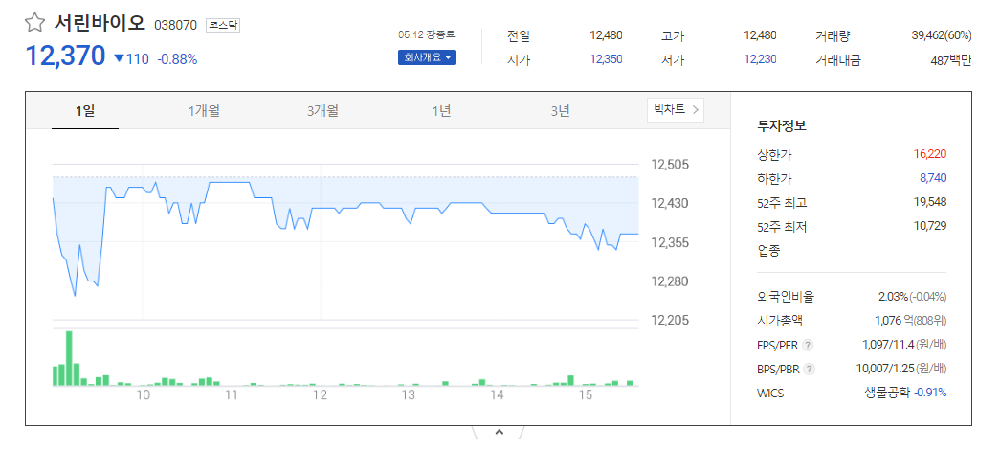Click the tallest green volume bar
The image size is (1000, 450).
[x=69, y=359]
